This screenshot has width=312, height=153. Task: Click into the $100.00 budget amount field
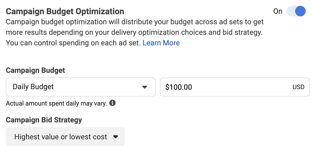[235, 87]
